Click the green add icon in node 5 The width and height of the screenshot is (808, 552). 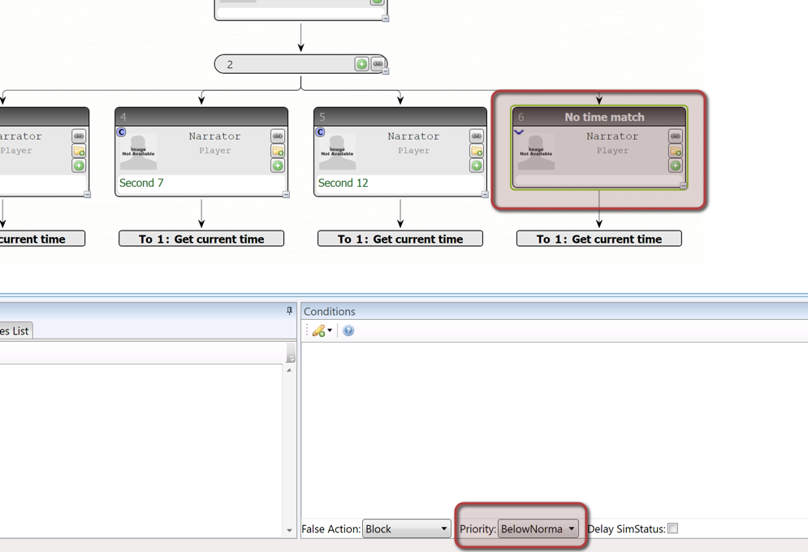[x=477, y=166]
